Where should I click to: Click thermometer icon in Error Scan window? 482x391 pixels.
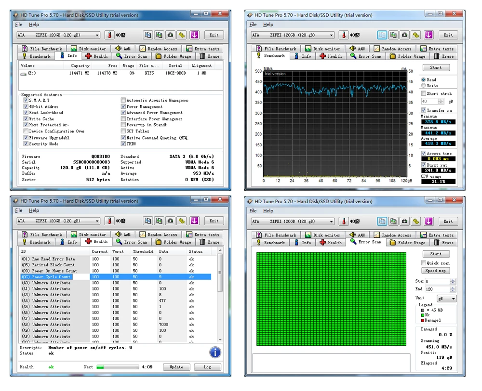tap(343, 221)
